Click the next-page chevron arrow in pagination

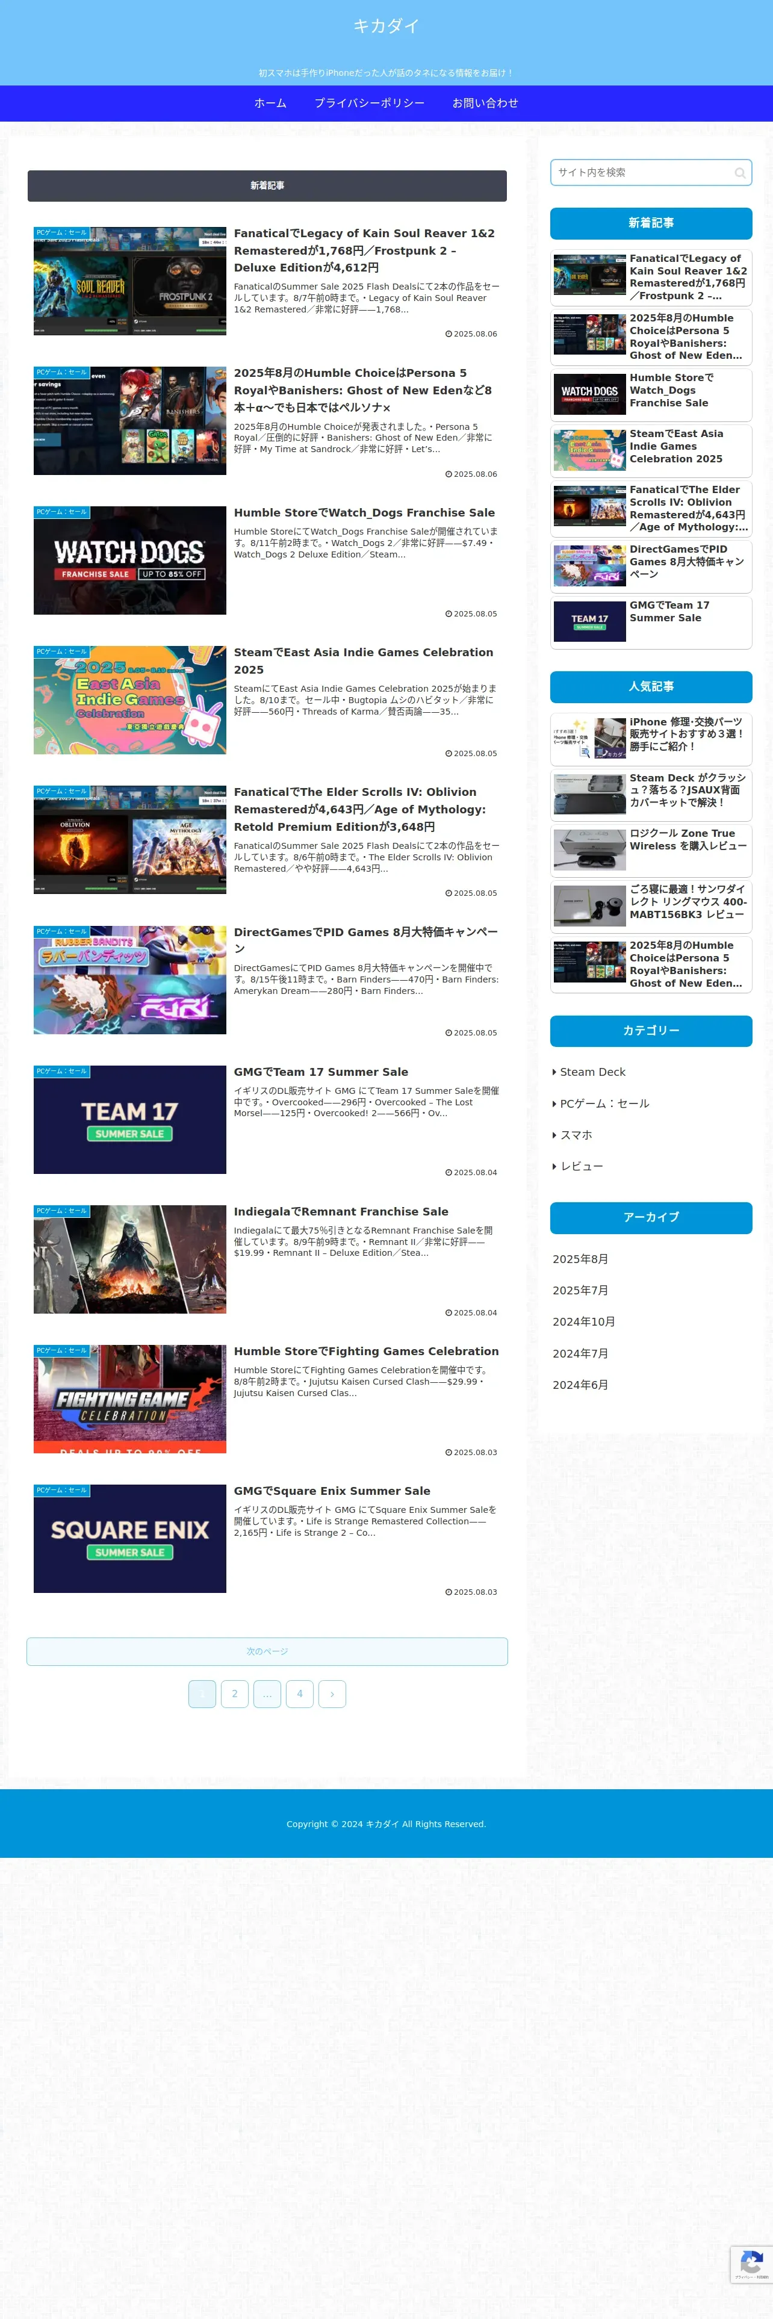point(332,1693)
